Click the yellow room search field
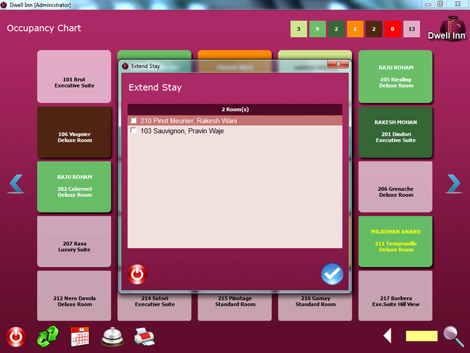Image resolution: width=470 pixels, height=353 pixels. [421, 336]
